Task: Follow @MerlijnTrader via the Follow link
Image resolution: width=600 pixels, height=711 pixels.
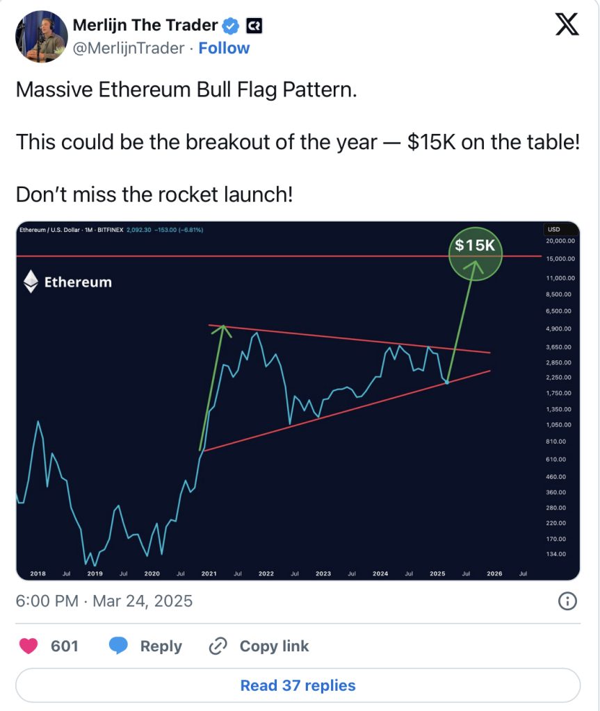Action: click(x=224, y=48)
